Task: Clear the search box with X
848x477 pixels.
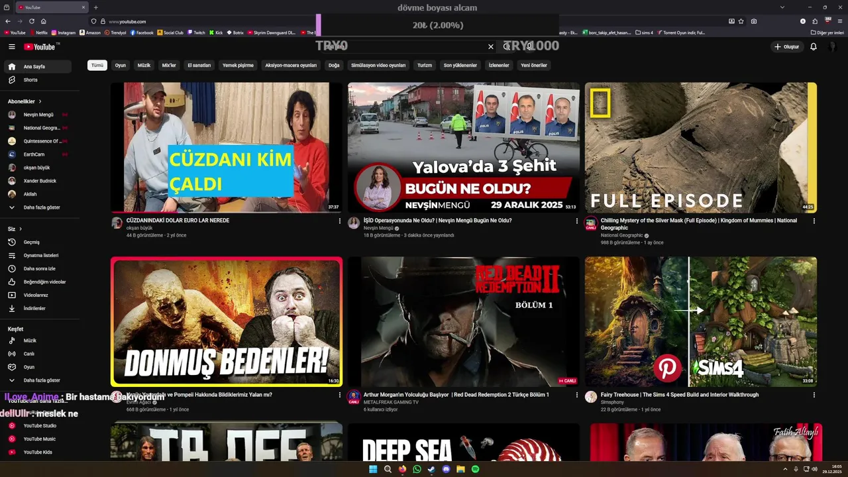Action: coord(491,46)
